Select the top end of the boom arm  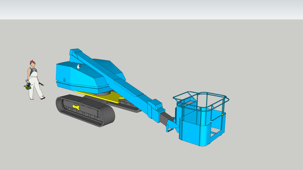(x=76, y=52)
